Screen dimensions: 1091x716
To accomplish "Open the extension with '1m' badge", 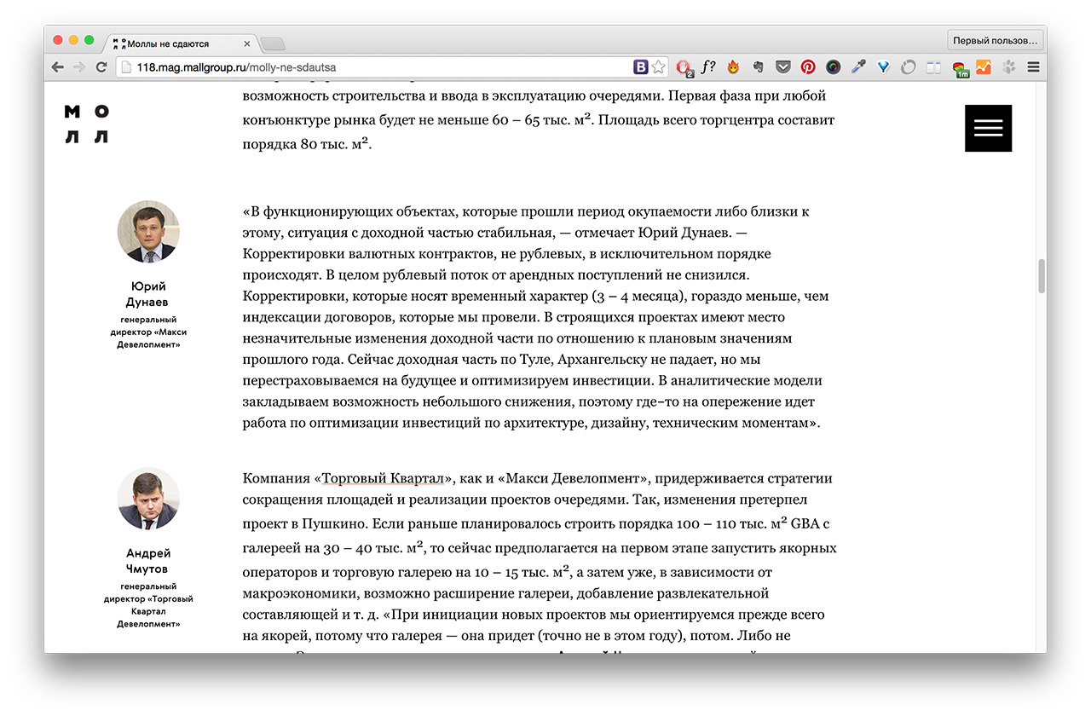I will click(960, 68).
